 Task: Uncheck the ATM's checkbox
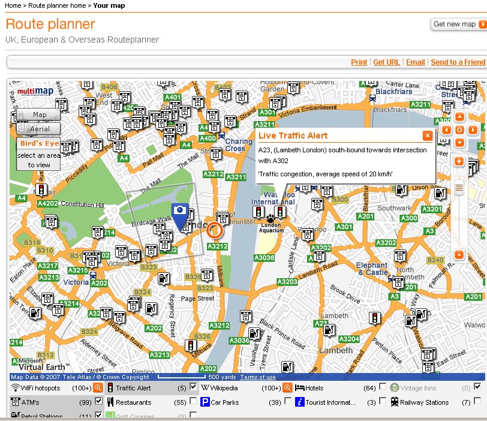point(99,401)
